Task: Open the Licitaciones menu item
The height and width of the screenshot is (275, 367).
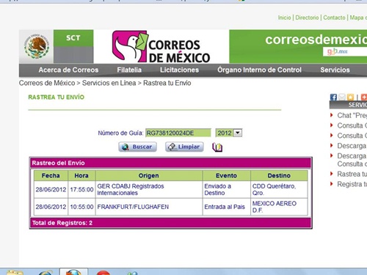Action: (179, 70)
